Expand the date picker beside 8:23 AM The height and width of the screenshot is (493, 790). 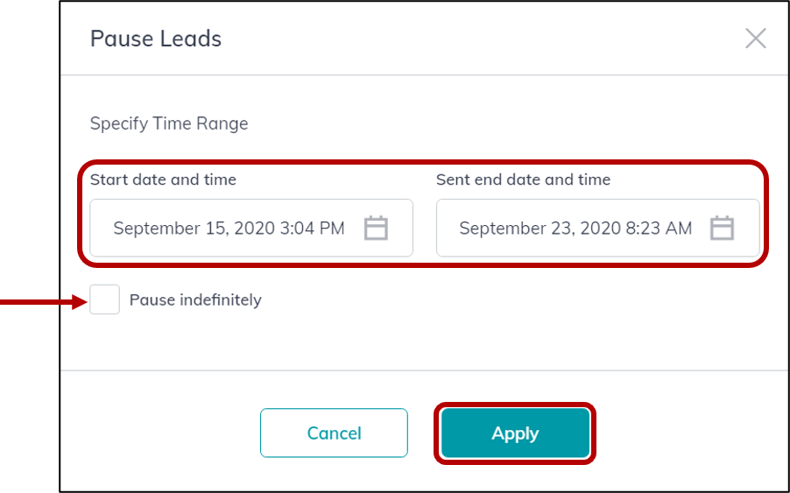[x=722, y=228]
